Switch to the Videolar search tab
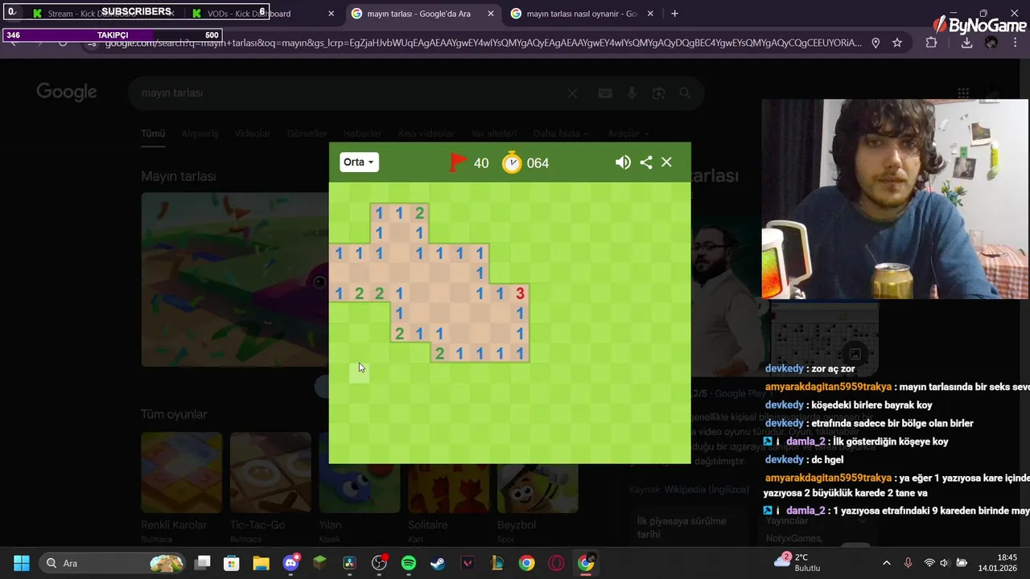1030x579 pixels. tap(253, 133)
